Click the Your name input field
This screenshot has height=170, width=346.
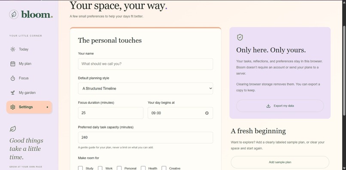point(146,64)
